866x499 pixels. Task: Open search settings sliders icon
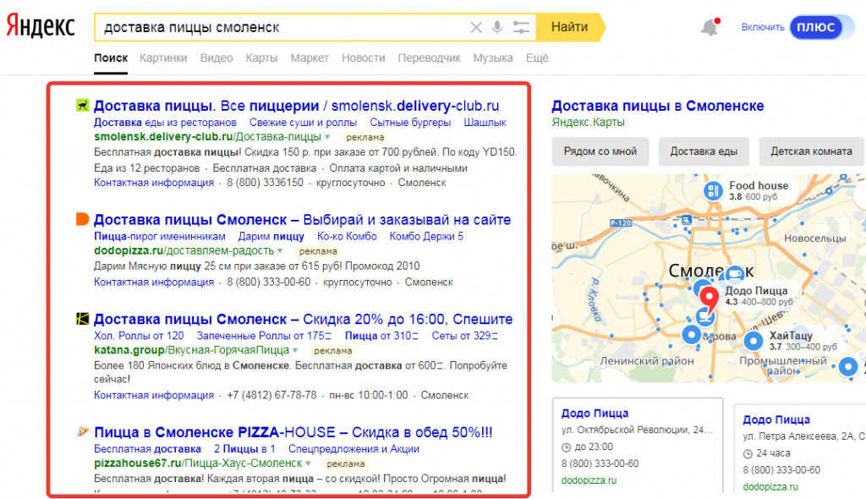tap(521, 27)
